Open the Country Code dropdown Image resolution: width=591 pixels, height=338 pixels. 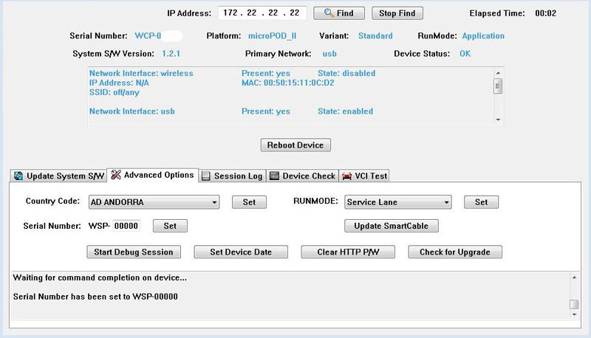(154, 202)
